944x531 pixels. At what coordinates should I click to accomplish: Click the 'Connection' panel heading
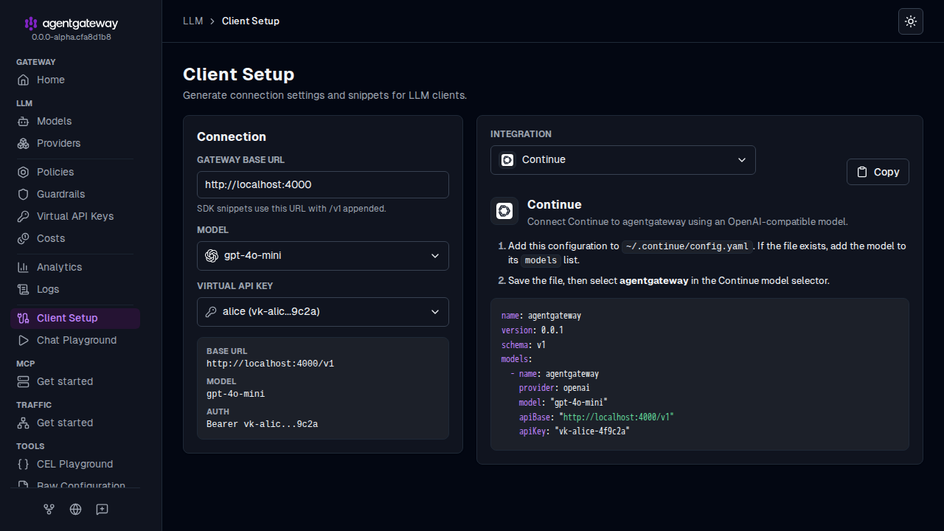[x=232, y=136]
